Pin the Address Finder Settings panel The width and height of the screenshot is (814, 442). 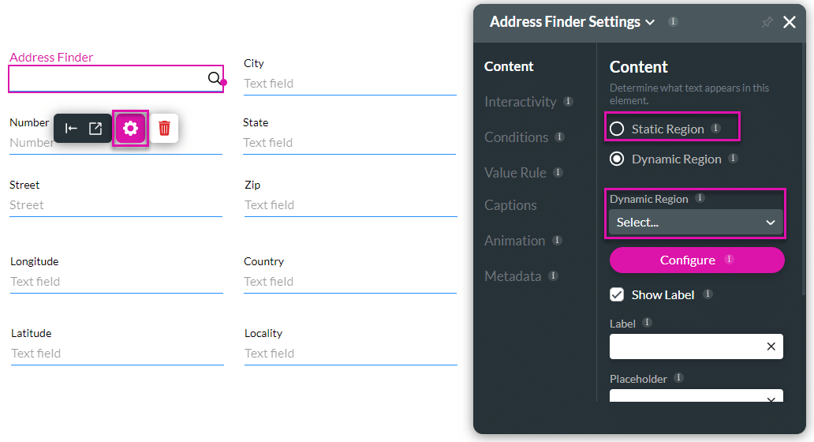(x=767, y=22)
